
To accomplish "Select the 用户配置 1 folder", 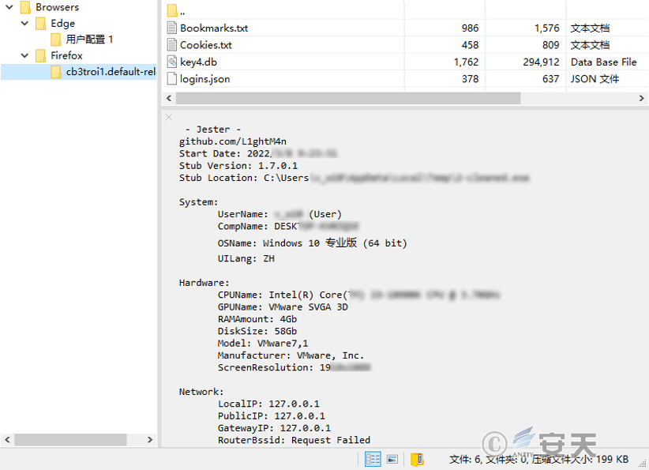I will tap(89, 39).
